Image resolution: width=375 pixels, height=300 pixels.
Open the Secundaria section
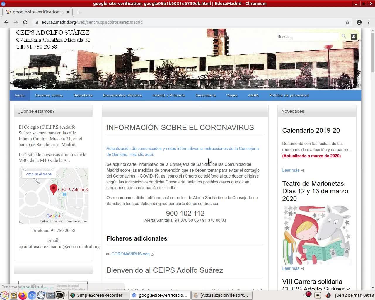[205, 95]
